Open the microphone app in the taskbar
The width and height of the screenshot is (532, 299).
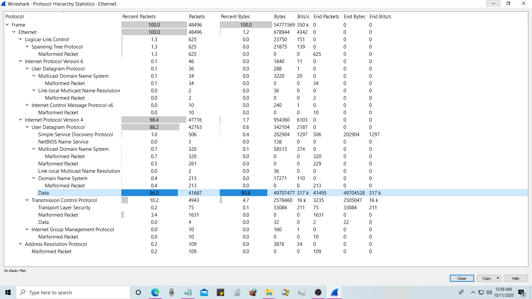point(171,292)
